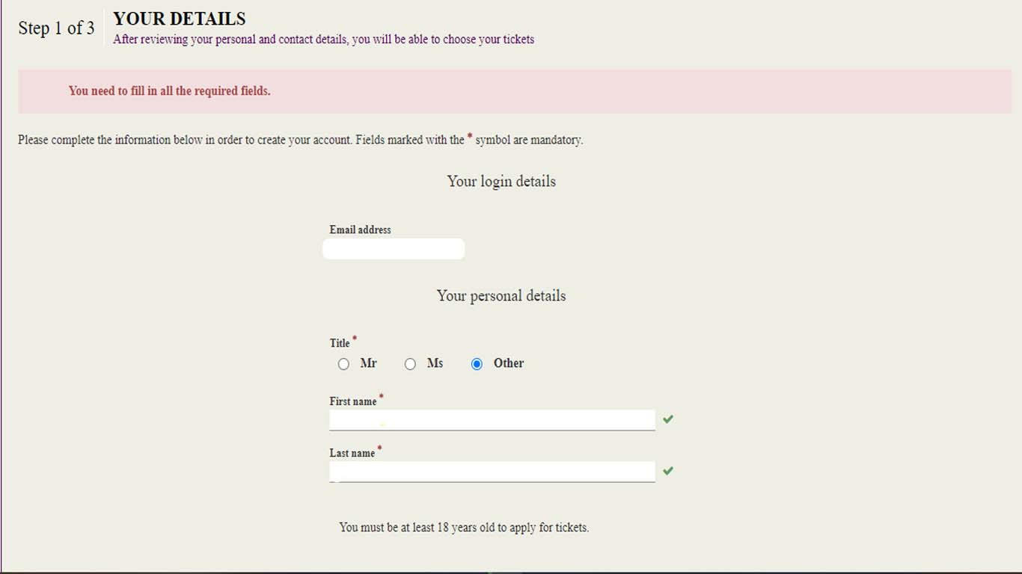Click the subtitle about choosing your tickets
Screen dimensions: 1022x574
pos(323,40)
